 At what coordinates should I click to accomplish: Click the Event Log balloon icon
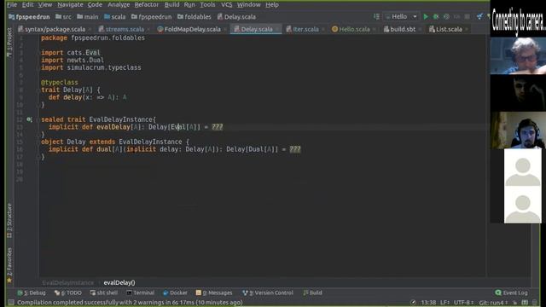(x=498, y=293)
